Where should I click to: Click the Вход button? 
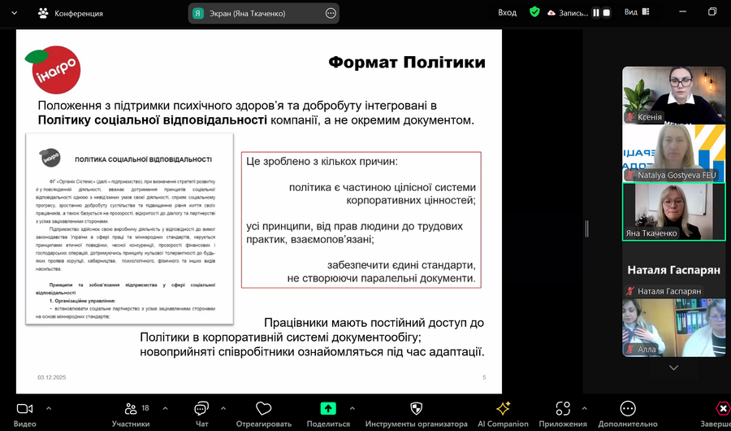tap(507, 13)
